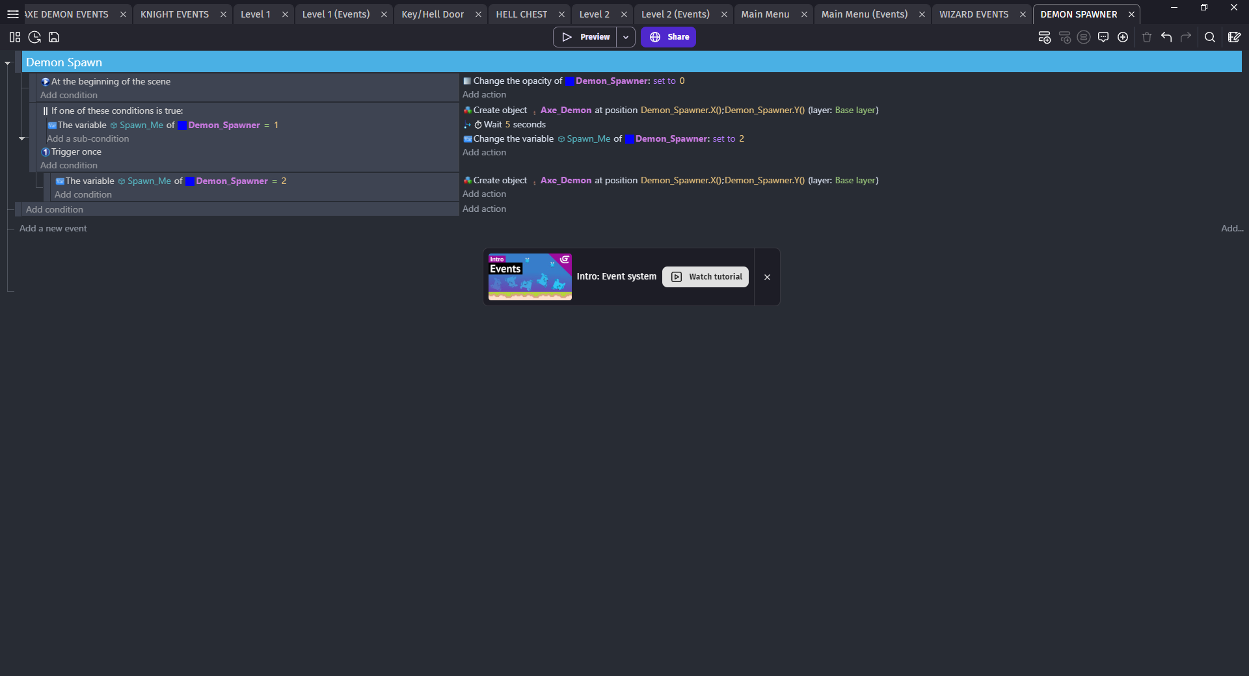Screen dimensions: 1249x676
Task: Redo the last undone change
Action: point(1186,37)
